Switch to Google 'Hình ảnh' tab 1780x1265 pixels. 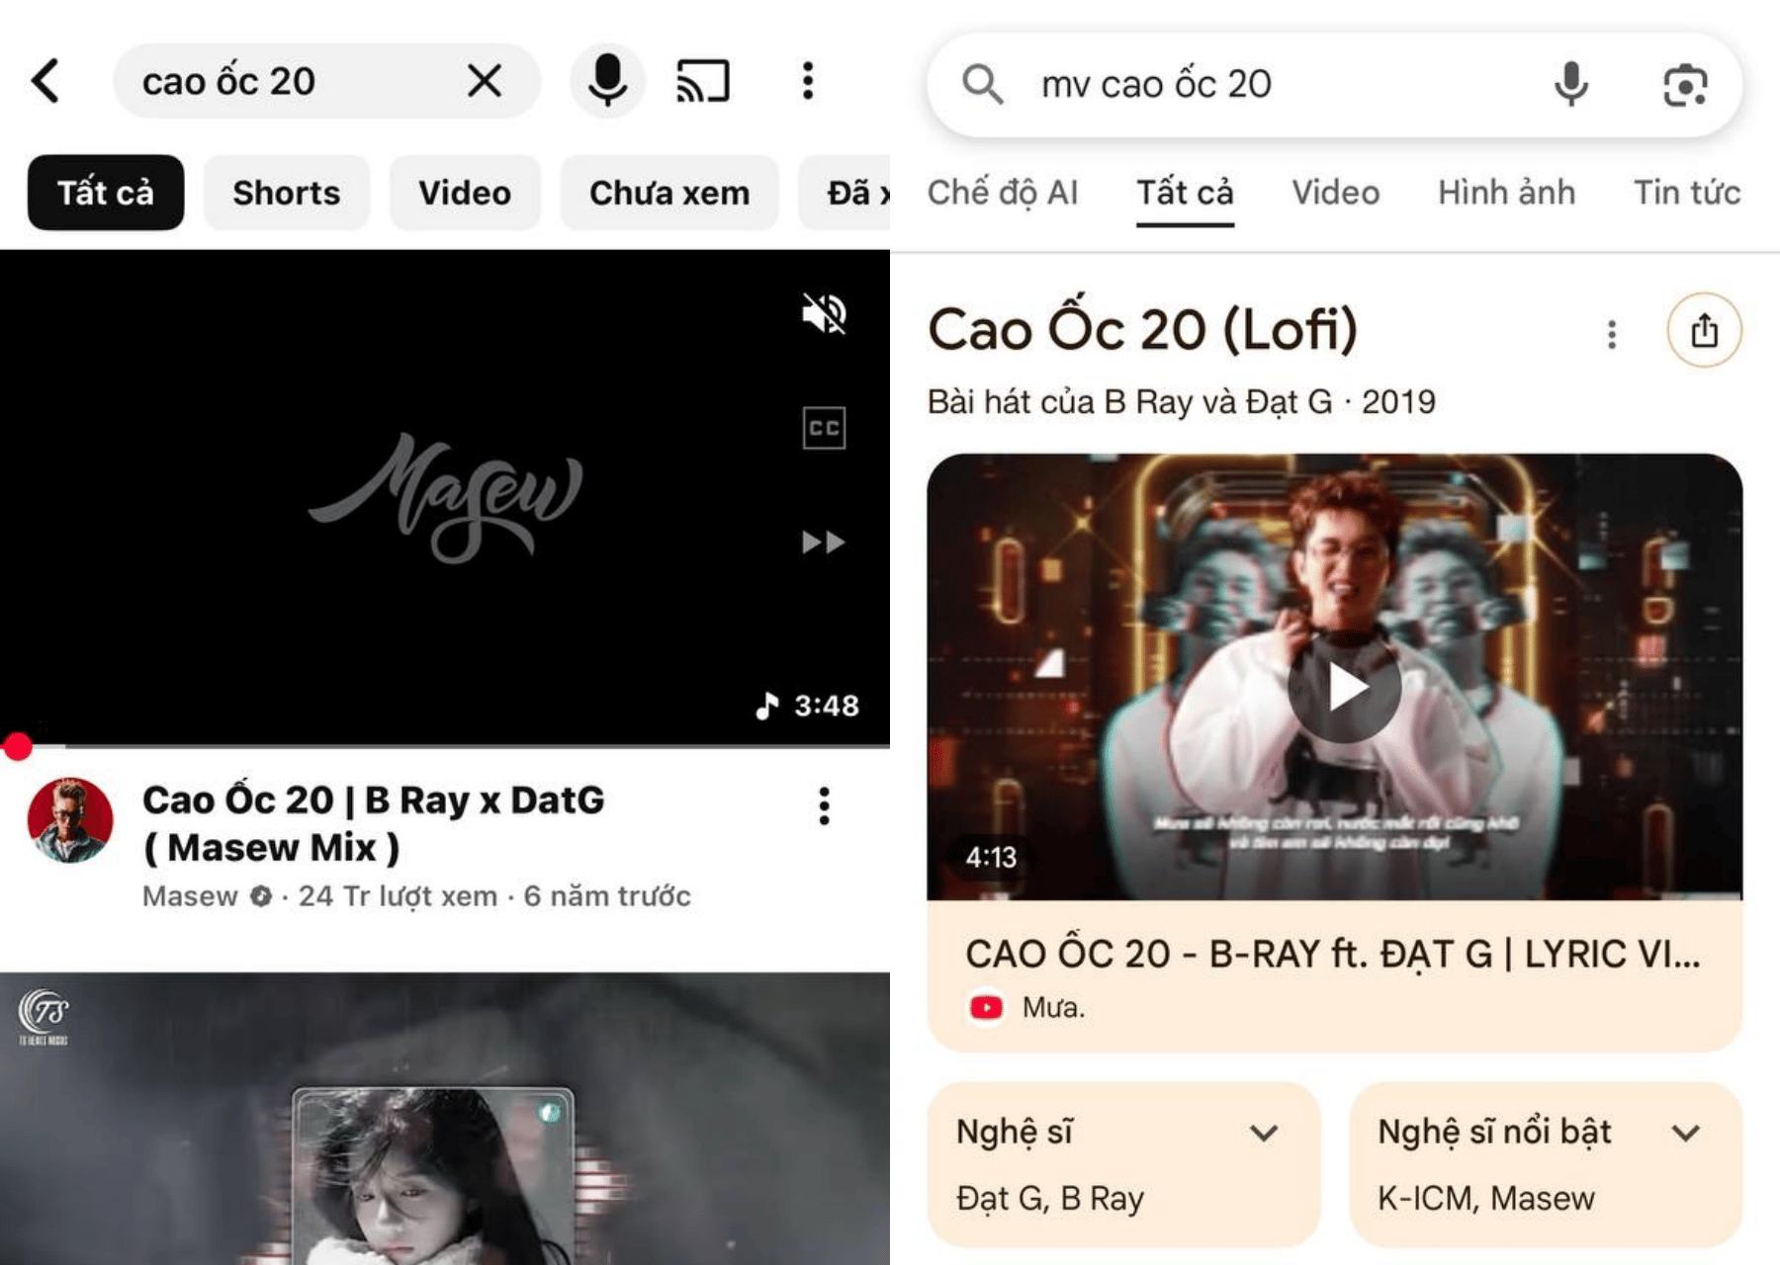tap(1505, 193)
